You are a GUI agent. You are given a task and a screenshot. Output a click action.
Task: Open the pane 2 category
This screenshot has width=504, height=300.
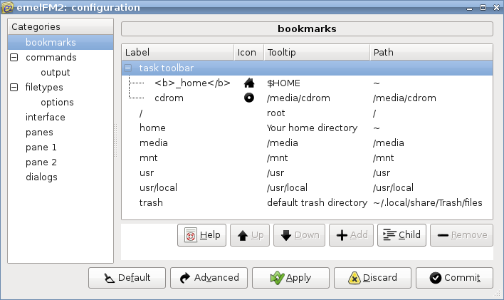point(41,162)
